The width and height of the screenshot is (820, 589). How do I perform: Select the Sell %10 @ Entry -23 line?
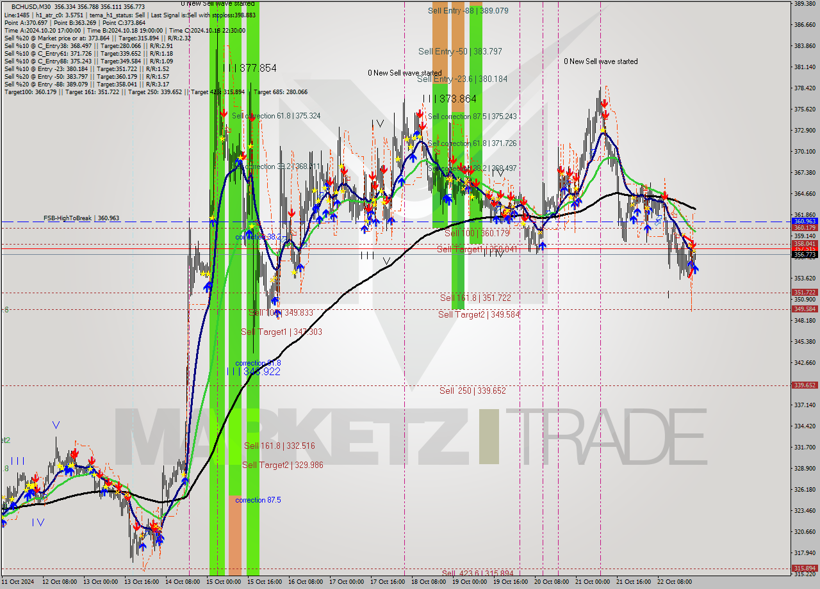coord(86,69)
